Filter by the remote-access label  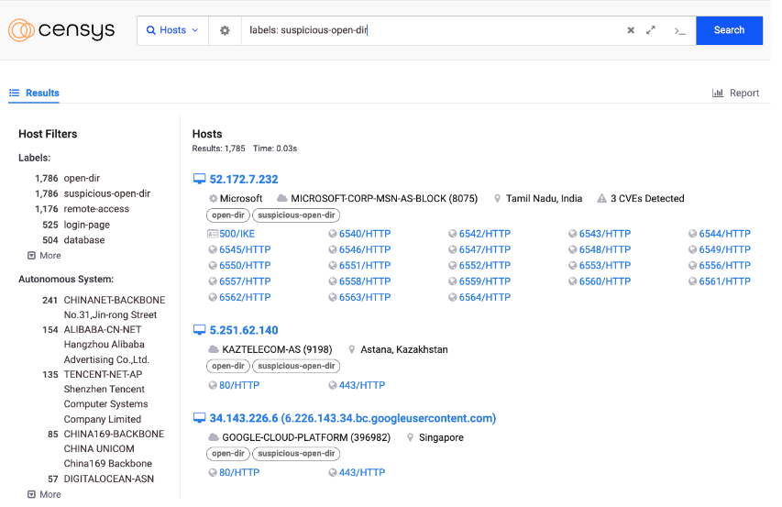pos(96,209)
